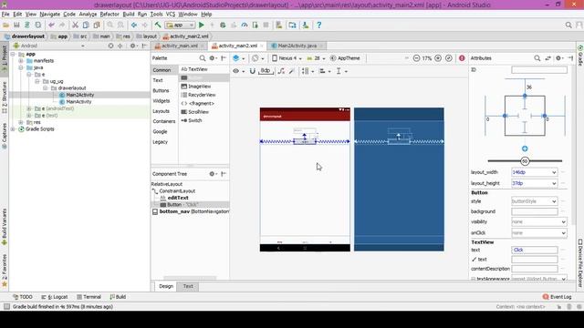The width and height of the screenshot is (584, 328).
Task: Switch to the Main2Activity.java tab
Action: tap(297, 46)
